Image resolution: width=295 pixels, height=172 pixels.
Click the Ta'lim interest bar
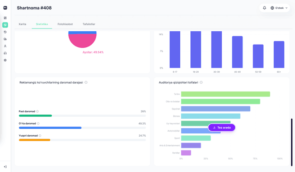coord(225,94)
